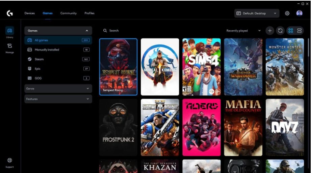Go to the Community tab

[x=69, y=13]
